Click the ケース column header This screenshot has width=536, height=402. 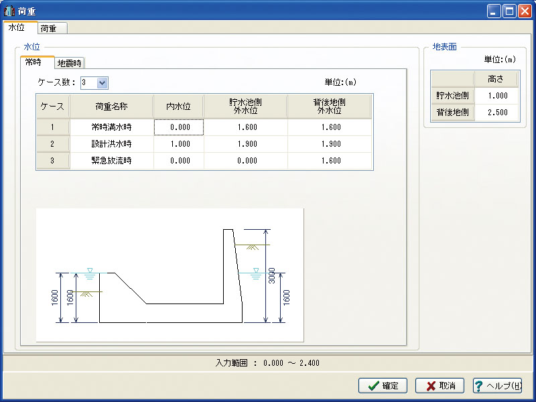point(53,107)
